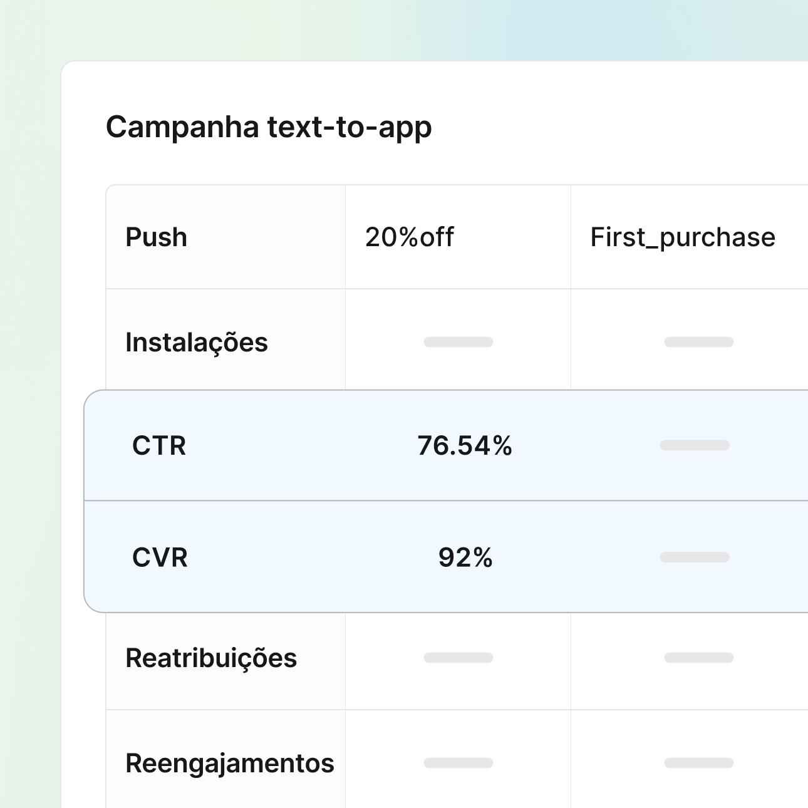Select the Push header cell
This screenshot has height=808, width=808.
coord(157,237)
